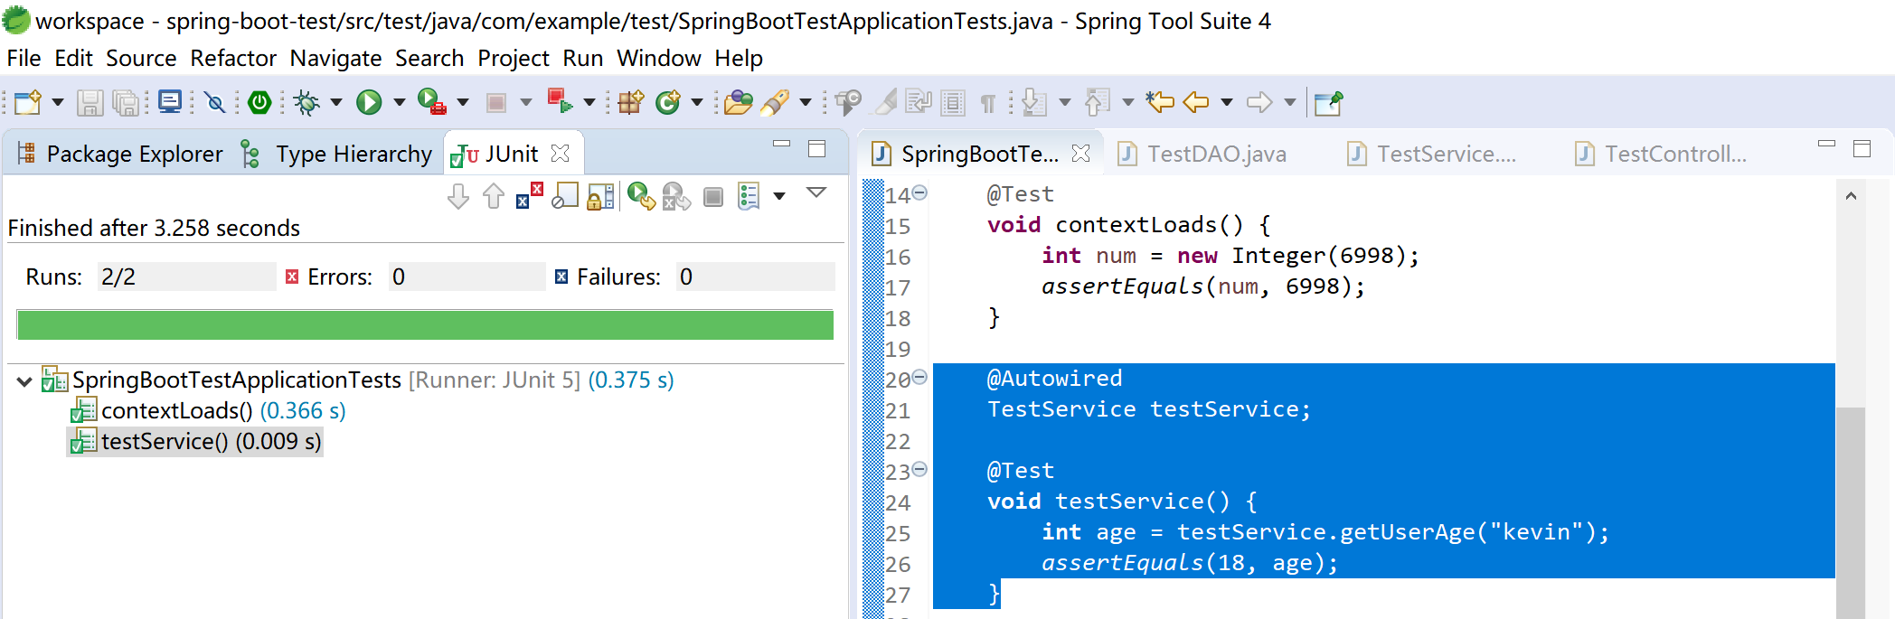
Task: Click Rerun Test in JUnit panel
Action: [x=640, y=196]
